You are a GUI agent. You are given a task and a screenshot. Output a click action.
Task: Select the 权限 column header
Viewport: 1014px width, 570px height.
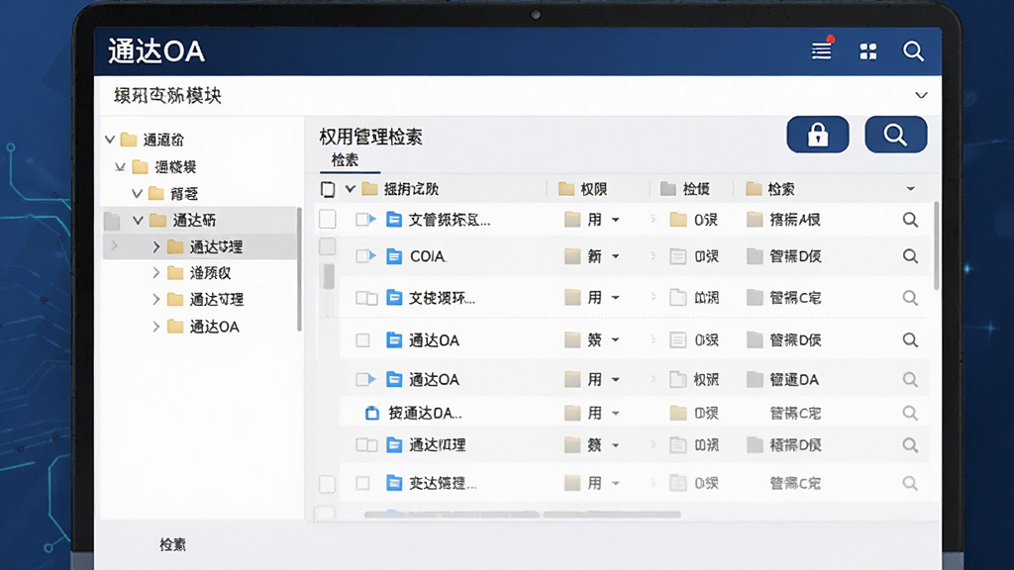coord(594,189)
